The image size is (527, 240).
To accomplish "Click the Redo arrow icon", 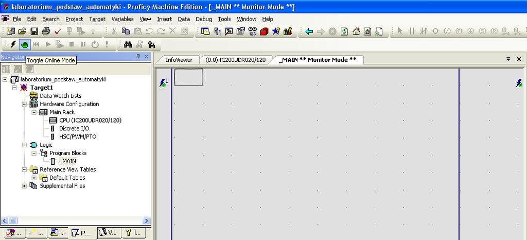I will coord(161,31).
